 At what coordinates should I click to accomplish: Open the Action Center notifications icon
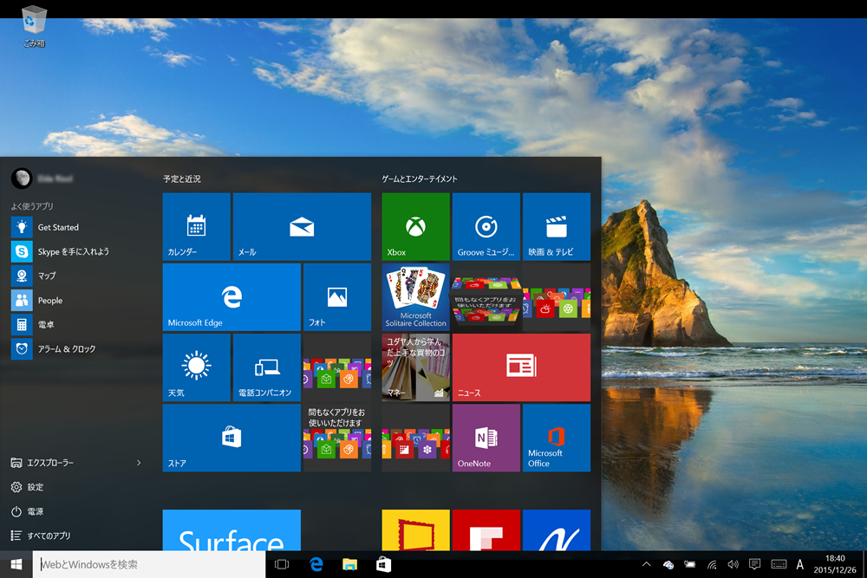point(755,564)
